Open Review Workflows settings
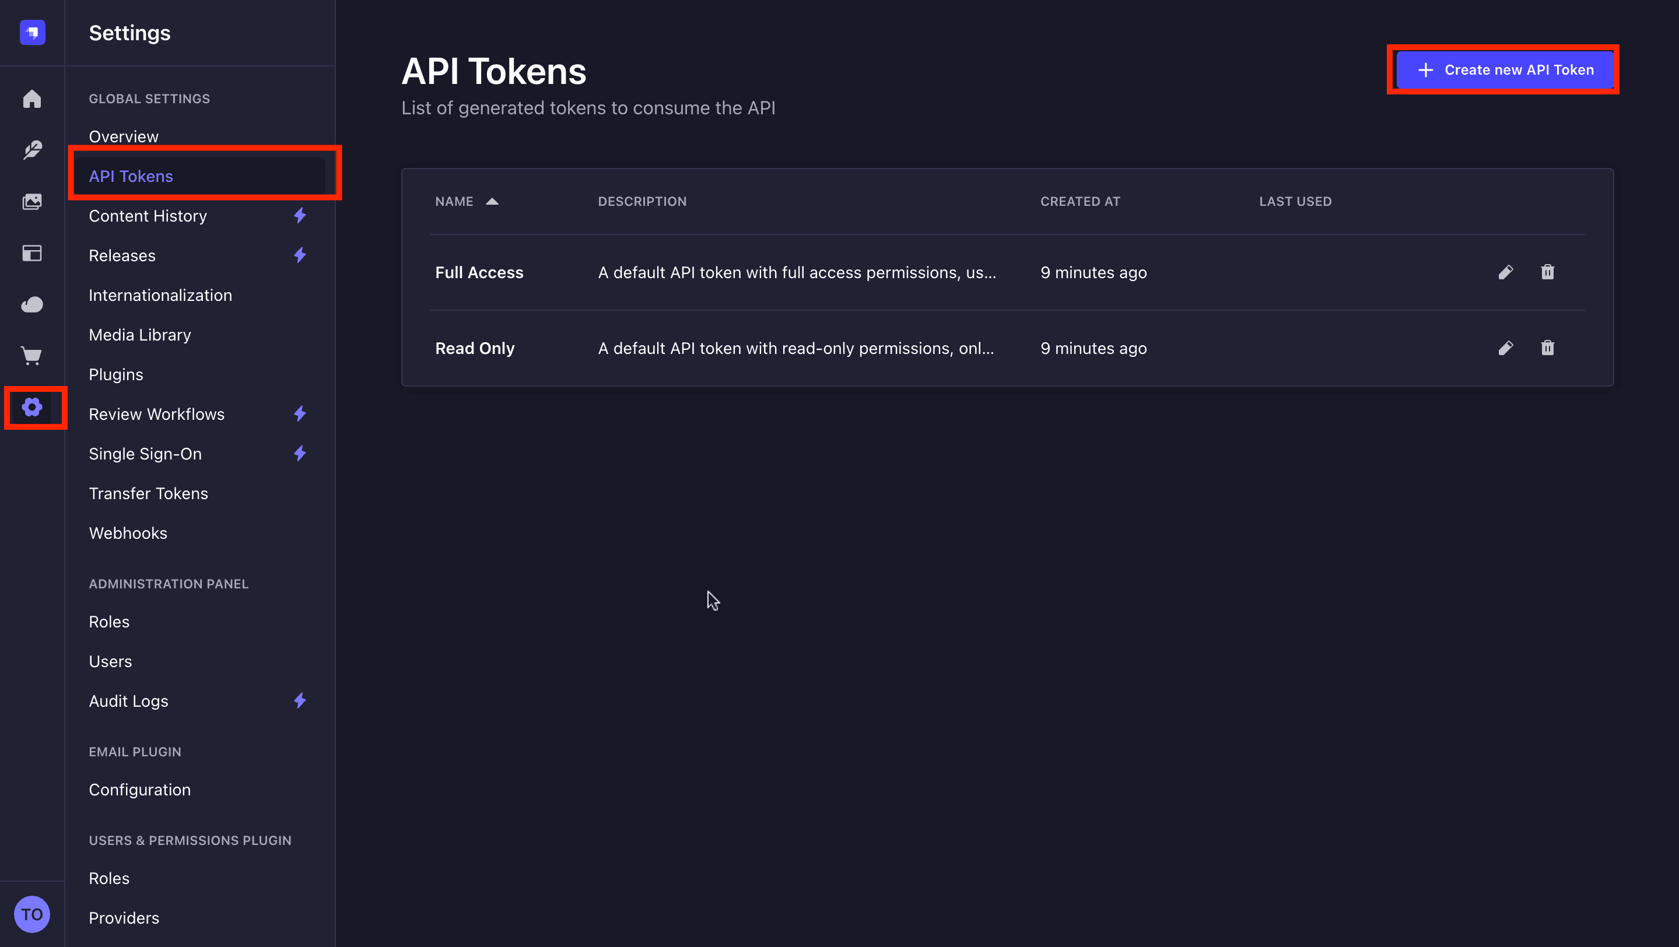 pos(156,414)
